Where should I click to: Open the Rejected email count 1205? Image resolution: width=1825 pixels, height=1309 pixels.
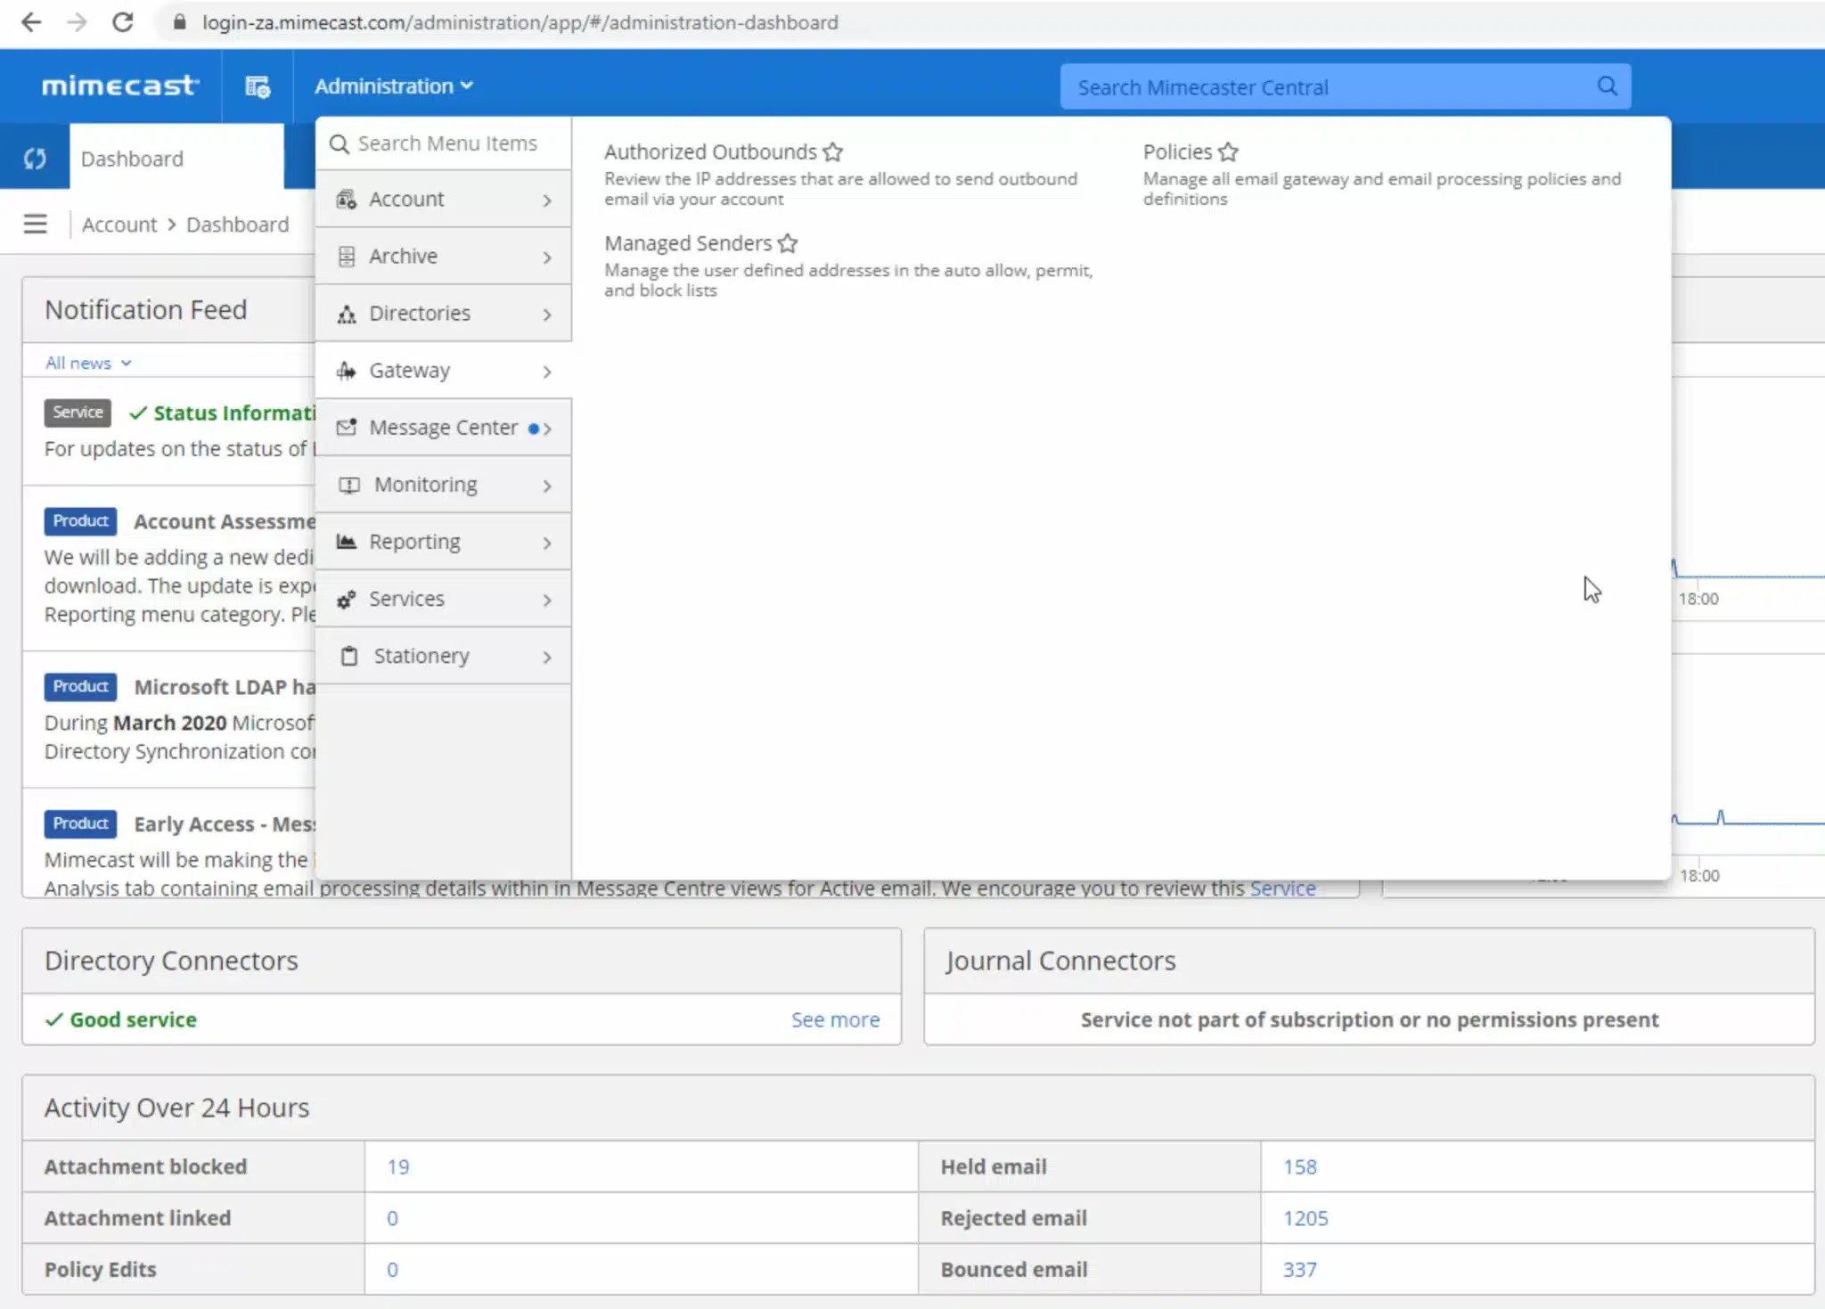(x=1305, y=1218)
